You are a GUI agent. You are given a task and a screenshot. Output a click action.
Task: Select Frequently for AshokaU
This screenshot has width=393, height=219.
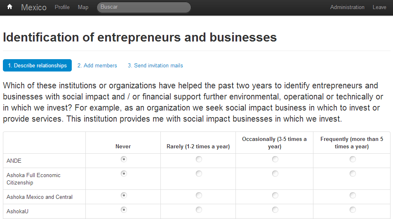(x=353, y=210)
